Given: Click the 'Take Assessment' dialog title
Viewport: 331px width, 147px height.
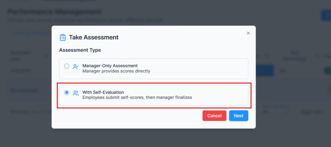Looking at the screenshot, I should [93, 37].
